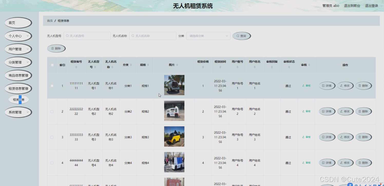Click the batch 删除 button above table
Image resolution: width=384 pixels, height=186 pixels.
(56, 48)
